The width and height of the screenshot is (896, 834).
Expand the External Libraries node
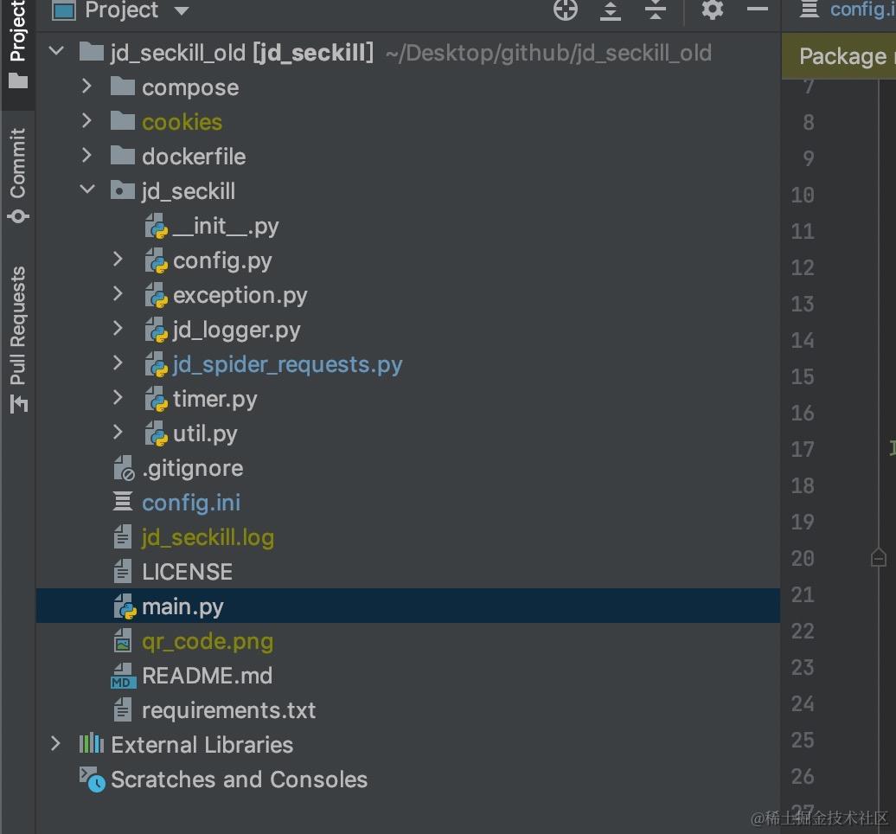[55, 744]
